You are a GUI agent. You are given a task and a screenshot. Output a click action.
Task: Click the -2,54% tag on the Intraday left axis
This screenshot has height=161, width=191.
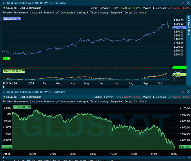(x=7, y=147)
